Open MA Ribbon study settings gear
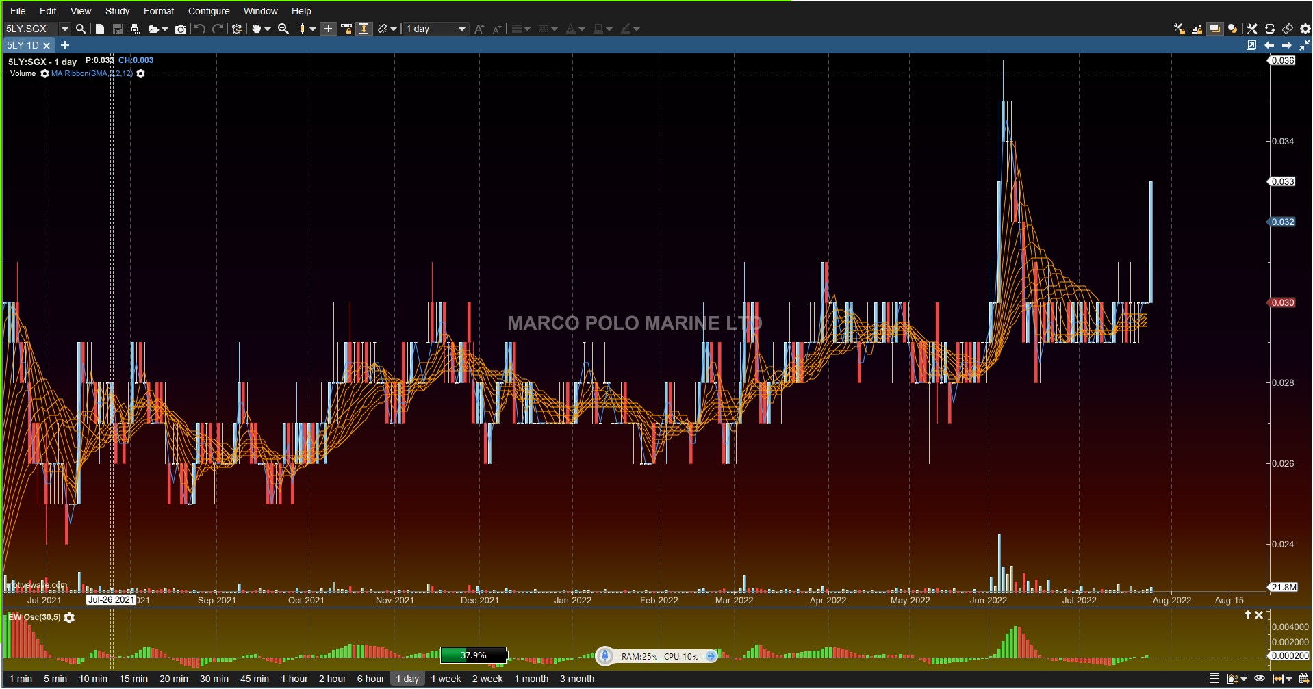 click(x=140, y=74)
